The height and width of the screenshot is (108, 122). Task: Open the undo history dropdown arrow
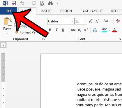(26, 3)
